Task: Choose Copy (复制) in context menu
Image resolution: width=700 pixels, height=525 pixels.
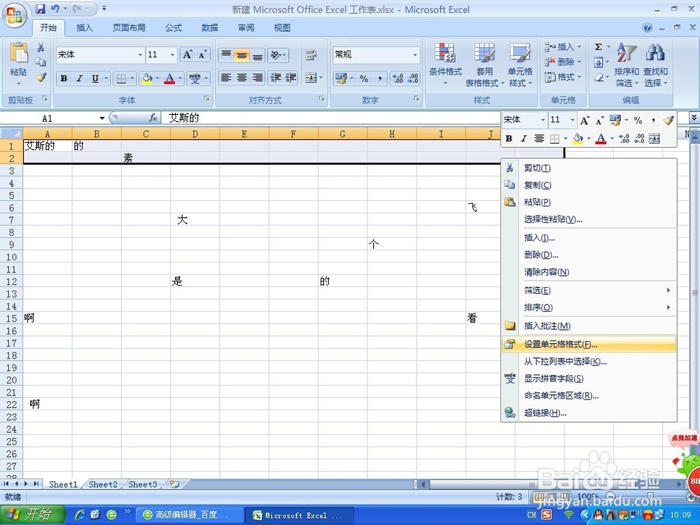Action: click(589, 185)
